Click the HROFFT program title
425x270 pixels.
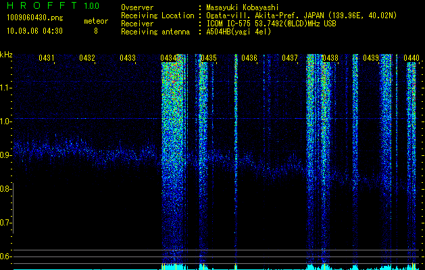click(x=42, y=5)
